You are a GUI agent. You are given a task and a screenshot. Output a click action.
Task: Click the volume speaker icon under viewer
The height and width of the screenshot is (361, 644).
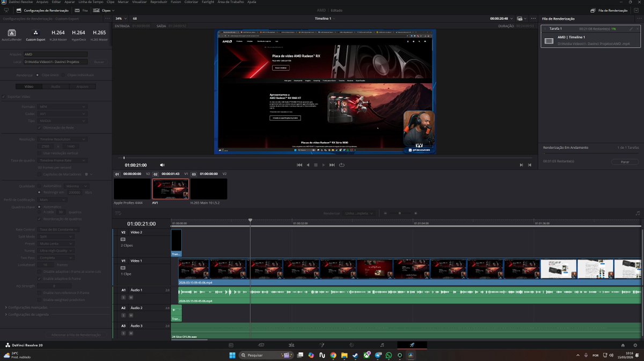[162, 165]
